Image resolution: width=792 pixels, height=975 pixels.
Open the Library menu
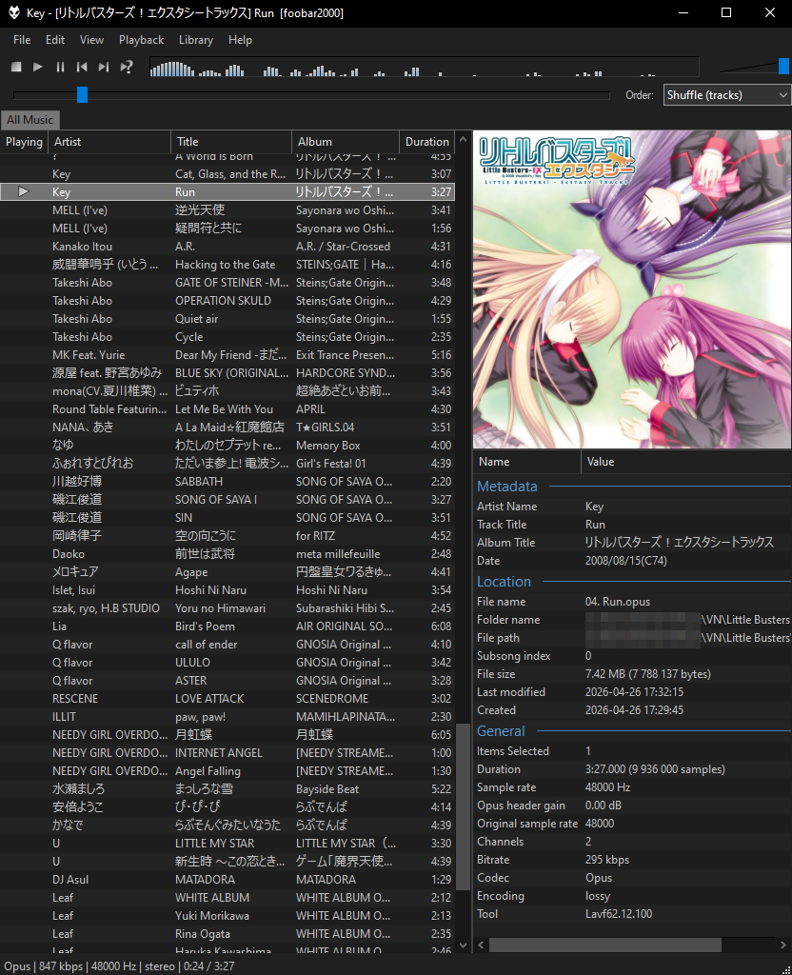click(196, 40)
